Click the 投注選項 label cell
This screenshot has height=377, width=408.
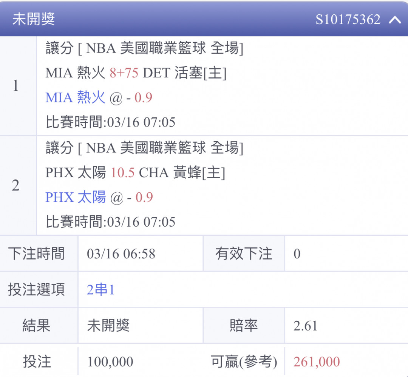click(37, 290)
